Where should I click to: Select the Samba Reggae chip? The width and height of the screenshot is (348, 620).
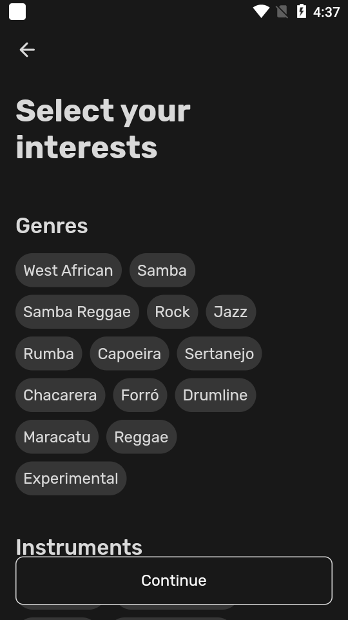click(x=77, y=312)
